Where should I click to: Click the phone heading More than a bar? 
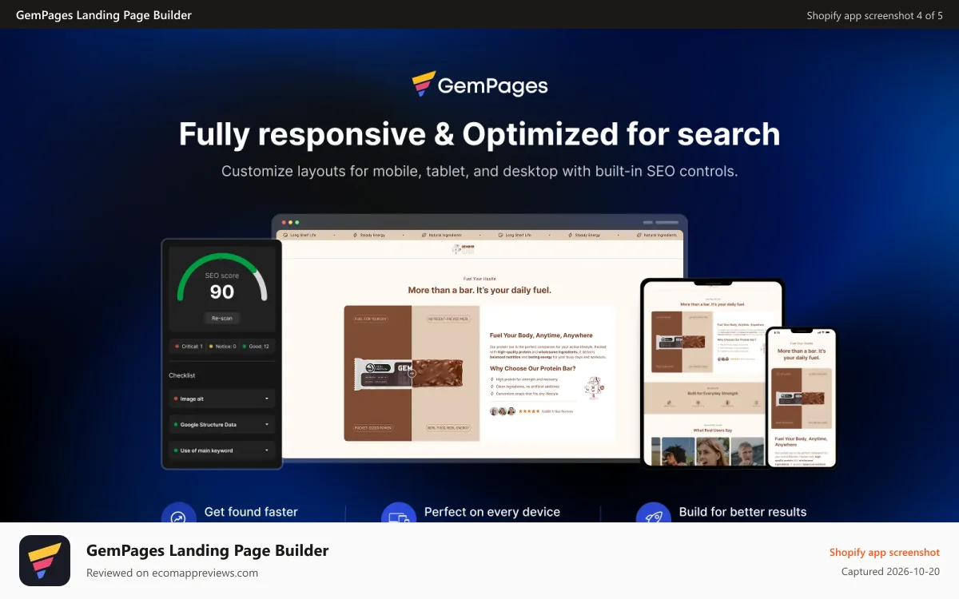(x=802, y=354)
